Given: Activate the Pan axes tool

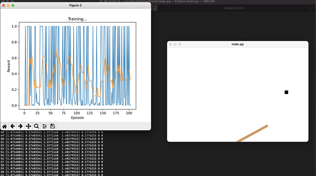Looking at the screenshot, I should tap(28, 126).
